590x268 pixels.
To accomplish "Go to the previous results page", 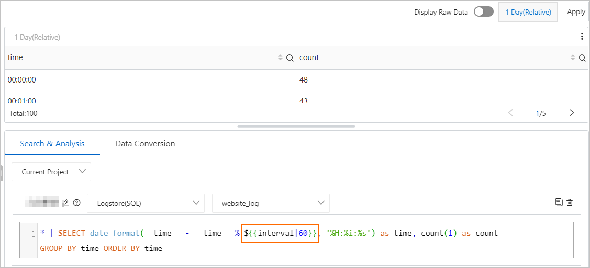I will point(510,113).
